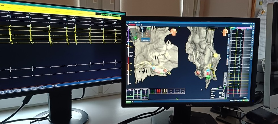The width and height of the screenshot is (278, 124).
Task: Open the Amplifier menu
Action: point(131,22)
